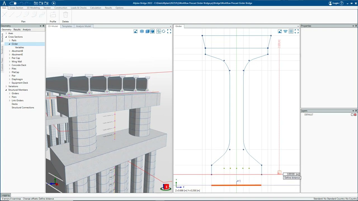Screen dimensions: 358x201
Task: Click zoom-to-fit icon in 3D view
Action: coord(169,31)
